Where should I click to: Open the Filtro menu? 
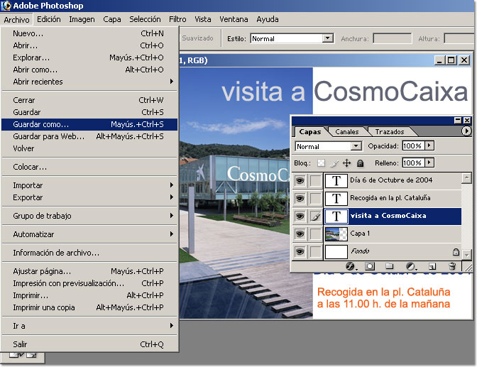coord(177,19)
